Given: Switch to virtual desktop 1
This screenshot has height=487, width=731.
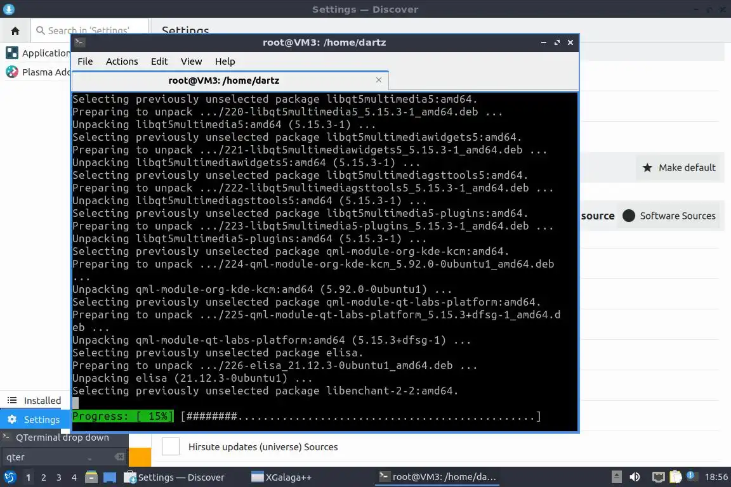Looking at the screenshot, I should [x=29, y=477].
